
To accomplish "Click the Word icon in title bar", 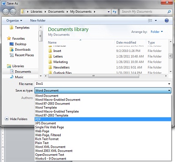I will [3, 3].
